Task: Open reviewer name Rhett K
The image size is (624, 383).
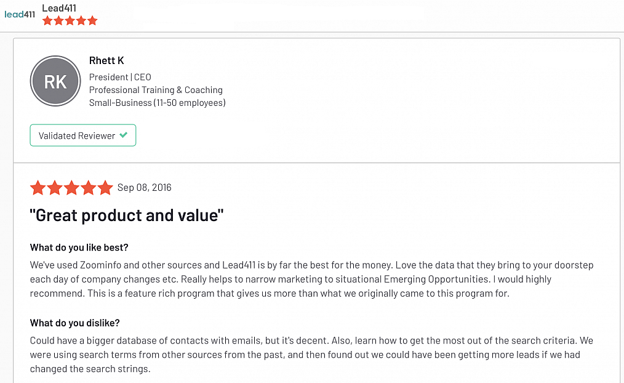Action: 106,60
